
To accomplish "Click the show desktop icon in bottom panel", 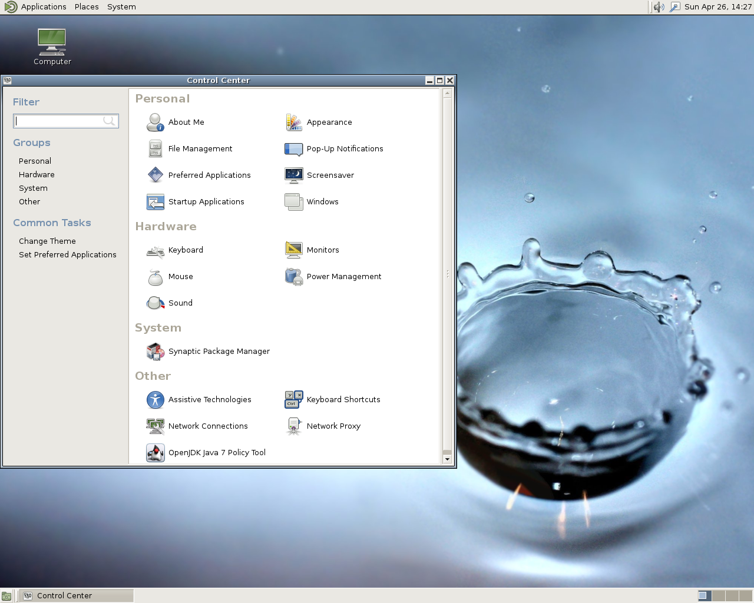I will pos(6,596).
